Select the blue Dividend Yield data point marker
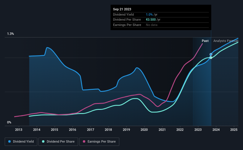 click(211, 54)
